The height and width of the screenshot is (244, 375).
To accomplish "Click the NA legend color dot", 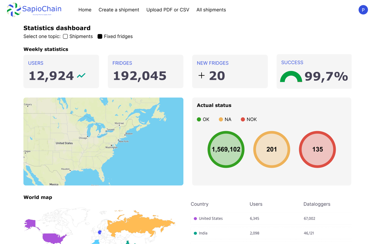I will click(221, 119).
